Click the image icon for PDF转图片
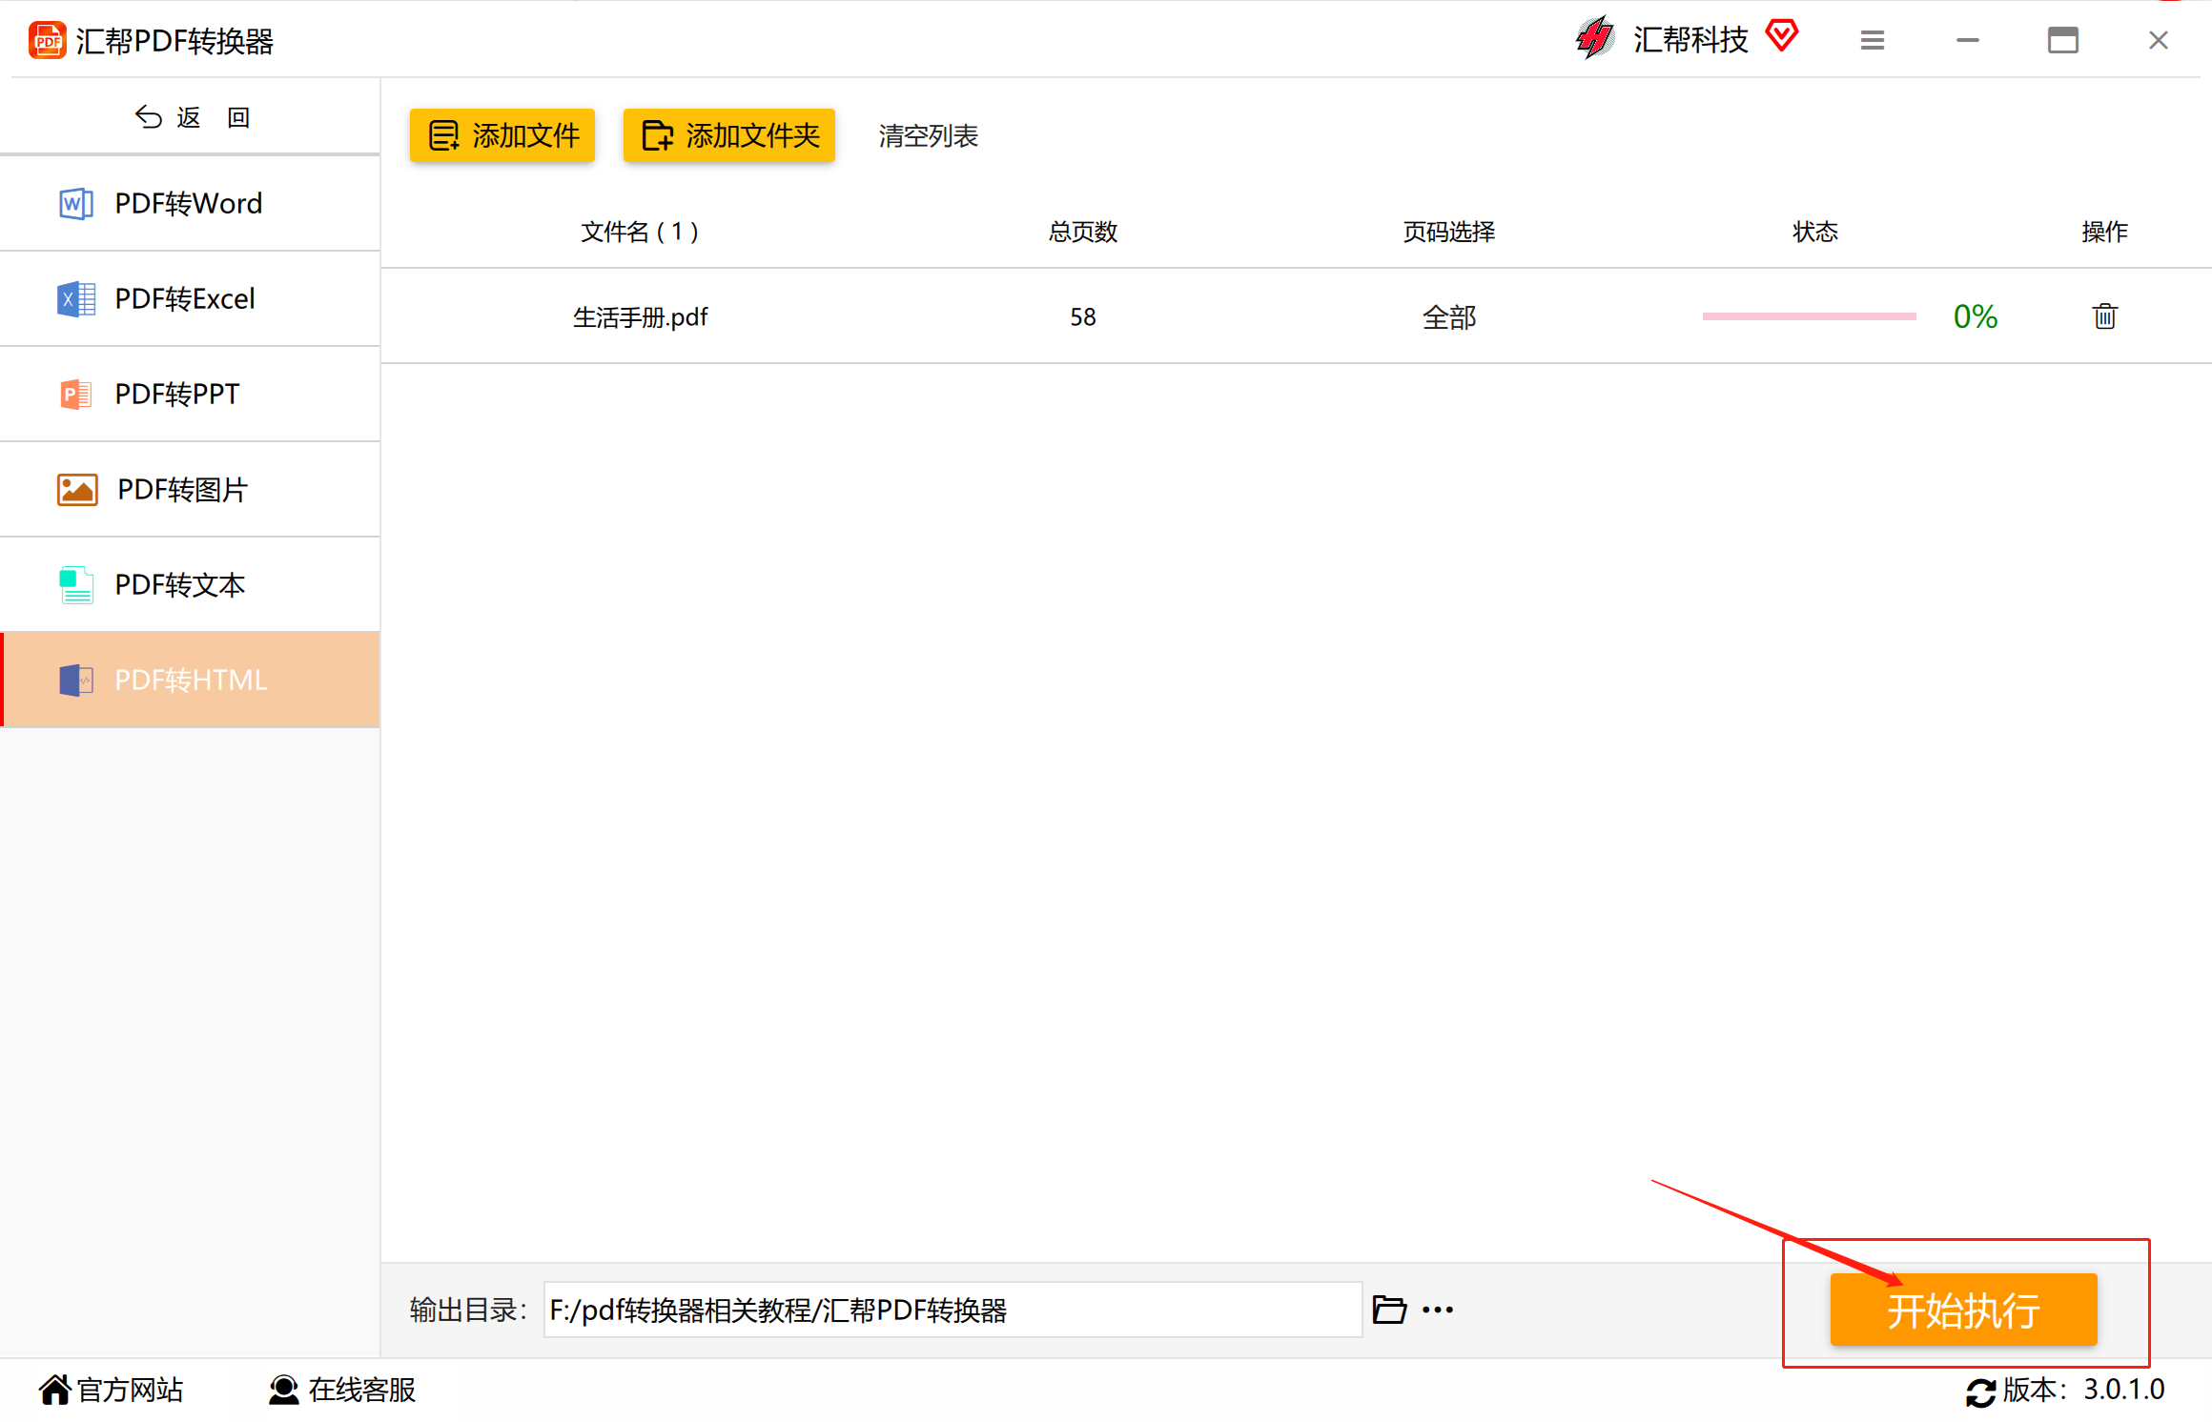 point(77,489)
